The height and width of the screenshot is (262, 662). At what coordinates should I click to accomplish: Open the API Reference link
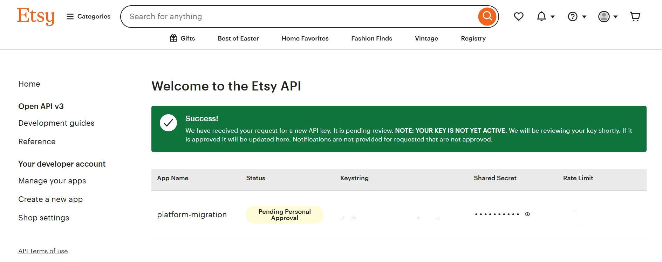[37, 141]
